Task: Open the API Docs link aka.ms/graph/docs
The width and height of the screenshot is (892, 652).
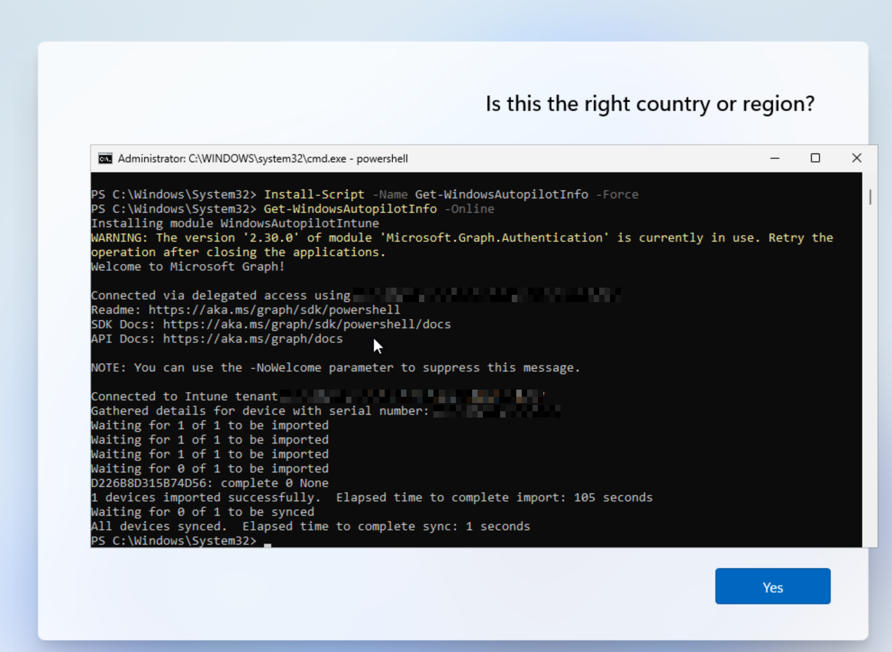Action: (x=252, y=339)
